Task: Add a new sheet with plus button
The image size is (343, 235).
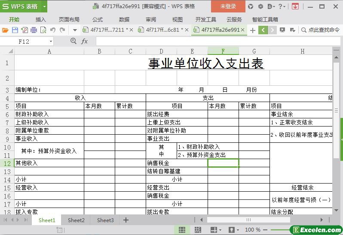Action: [126, 220]
